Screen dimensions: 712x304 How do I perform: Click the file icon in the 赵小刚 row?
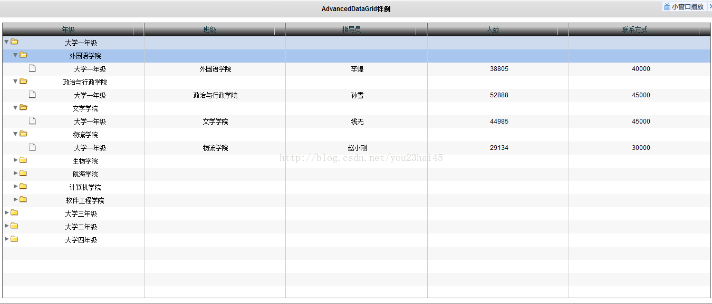click(32, 147)
